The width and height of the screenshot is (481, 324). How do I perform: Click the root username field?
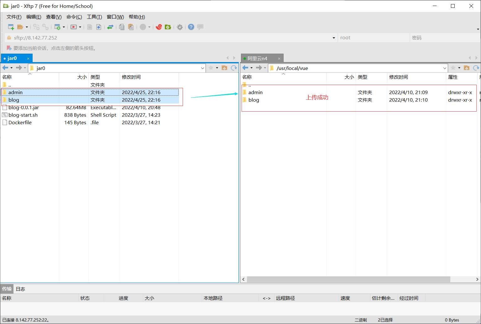click(x=374, y=38)
